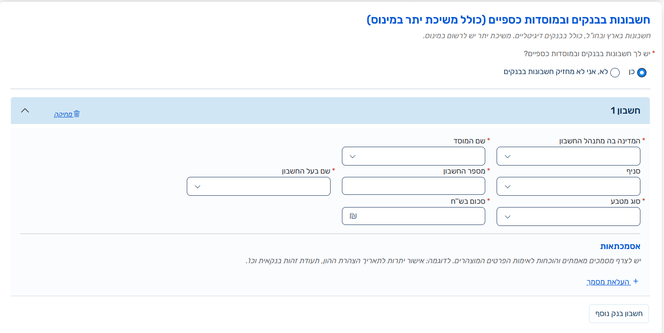Click the shekel symbol in amount field
Image resolution: width=664 pixels, height=333 pixels.
pyautogui.click(x=353, y=216)
